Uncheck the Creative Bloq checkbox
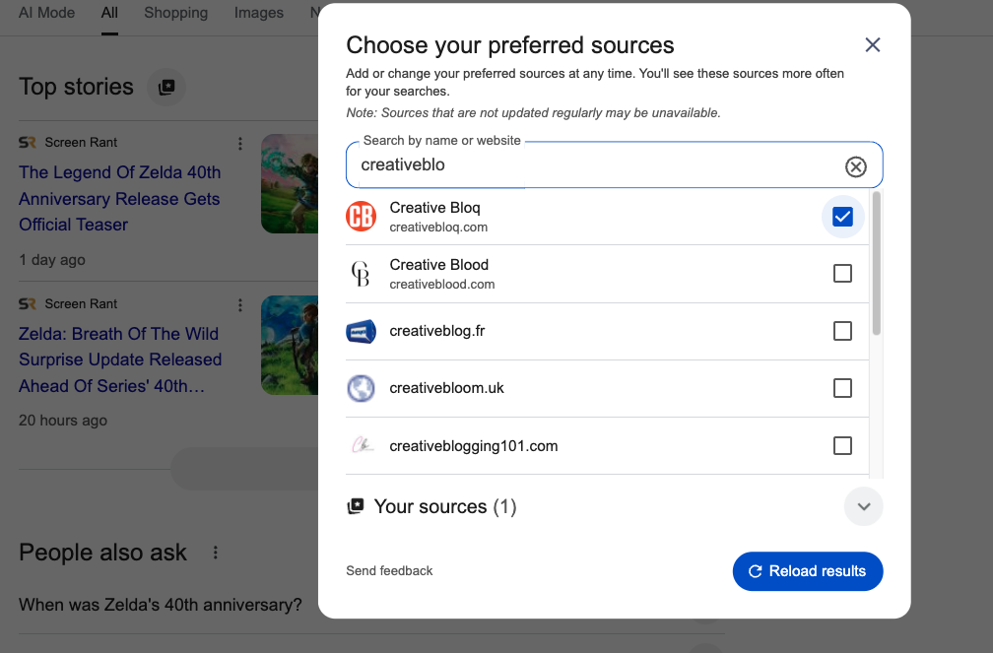Screen dimensions: 993x653 (842, 216)
